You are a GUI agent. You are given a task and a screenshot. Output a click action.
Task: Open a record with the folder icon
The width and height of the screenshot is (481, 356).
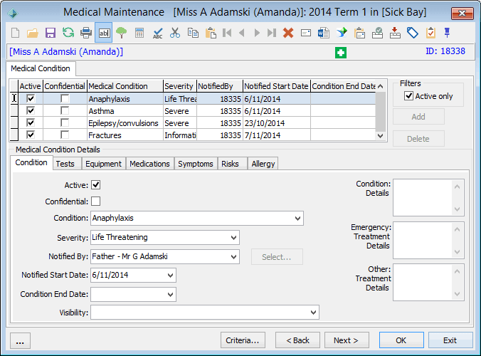coord(33,33)
